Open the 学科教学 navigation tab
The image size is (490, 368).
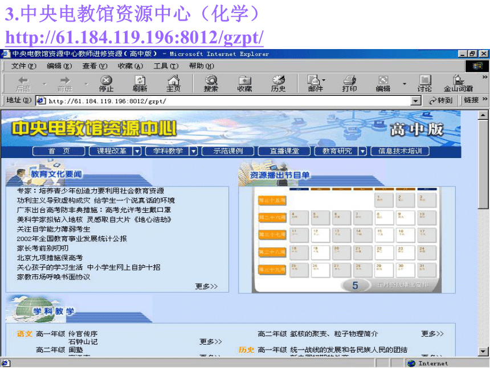point(168,151)
